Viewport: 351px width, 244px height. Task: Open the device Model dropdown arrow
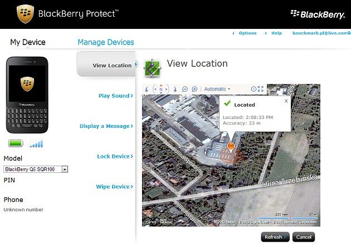click(65, 170)
